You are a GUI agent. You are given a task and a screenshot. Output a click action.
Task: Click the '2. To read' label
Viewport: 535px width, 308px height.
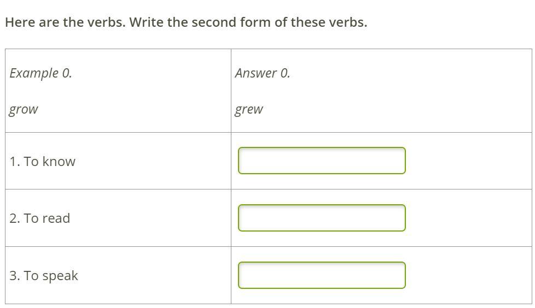click(39, 218)
